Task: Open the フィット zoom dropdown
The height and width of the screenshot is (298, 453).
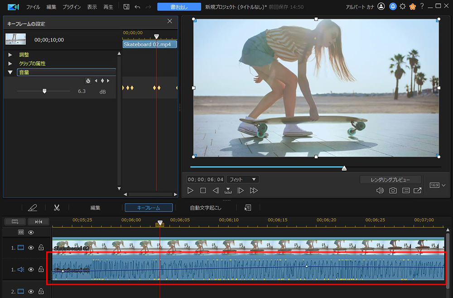Action: point(242,180)
